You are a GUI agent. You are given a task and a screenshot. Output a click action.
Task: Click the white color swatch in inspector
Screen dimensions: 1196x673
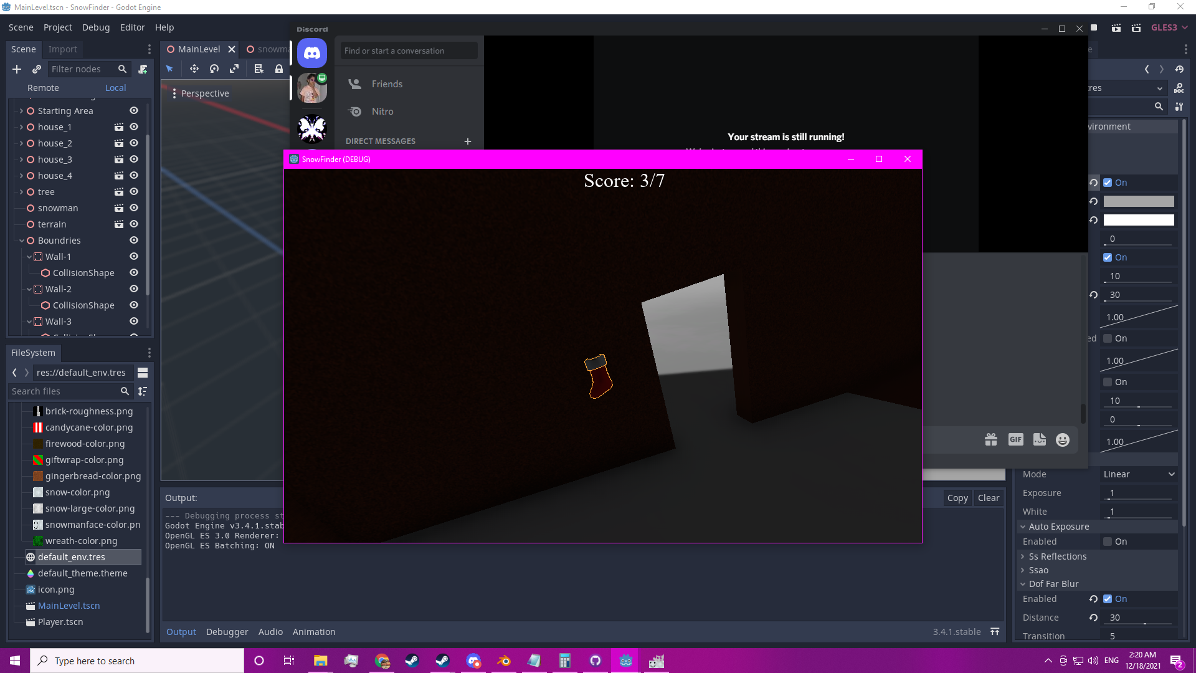tap(1138, 220)
